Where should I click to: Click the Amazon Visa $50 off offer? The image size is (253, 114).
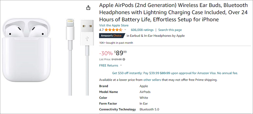click(x=175, y=73)
